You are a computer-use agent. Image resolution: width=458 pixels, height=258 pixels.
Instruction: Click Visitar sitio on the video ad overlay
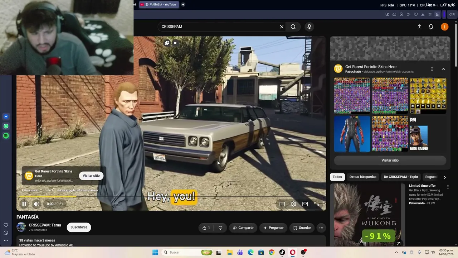point(91,176)
